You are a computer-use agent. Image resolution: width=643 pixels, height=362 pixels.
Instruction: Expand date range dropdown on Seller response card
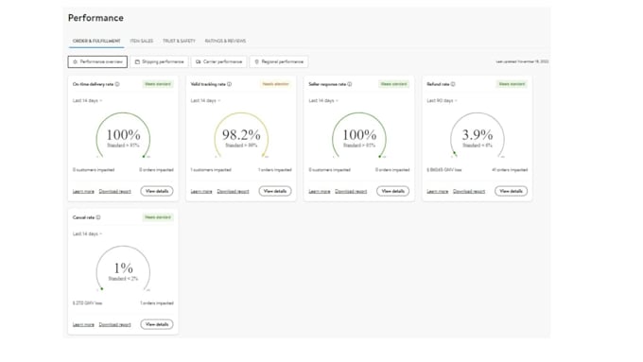click(323, 100)
